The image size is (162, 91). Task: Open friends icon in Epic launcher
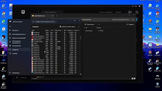click(130, 12)
